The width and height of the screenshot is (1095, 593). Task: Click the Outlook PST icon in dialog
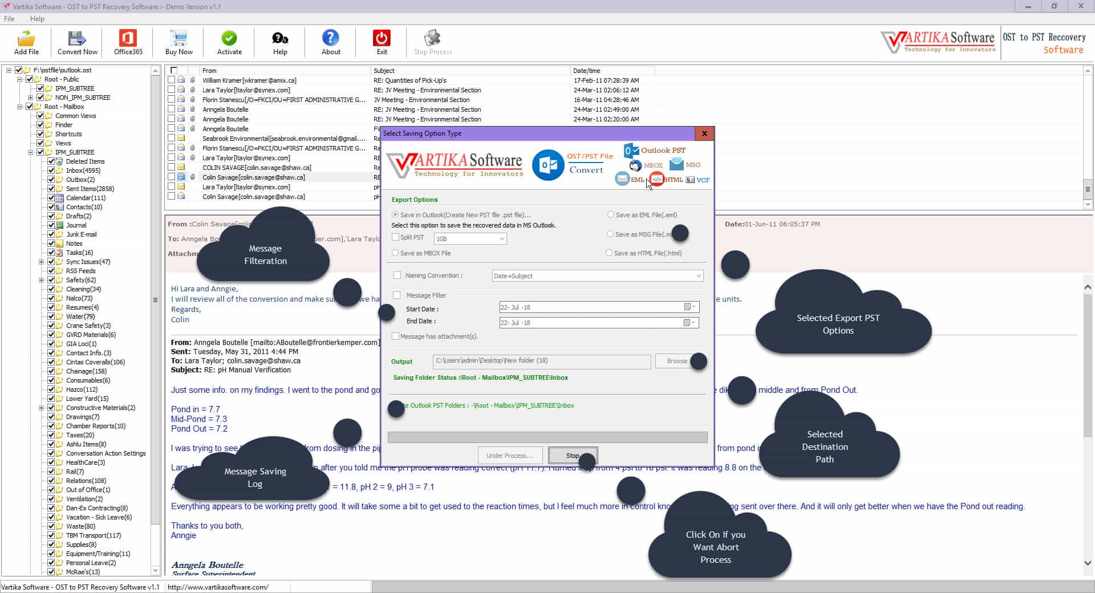tap(631, 151)
